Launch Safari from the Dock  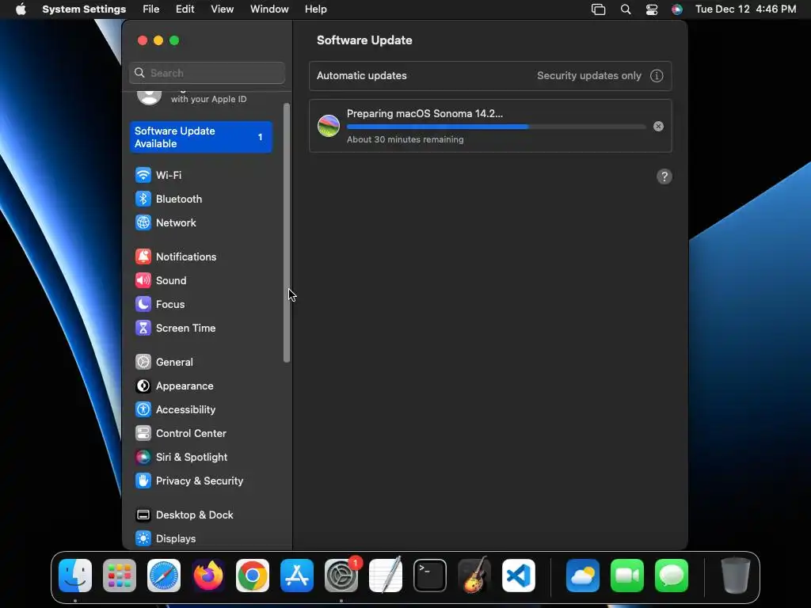click(164, 576)
